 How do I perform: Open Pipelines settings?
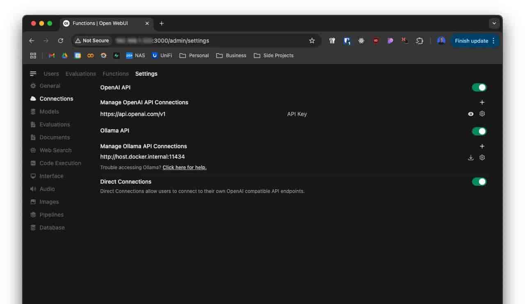pyautogui.click(x=47, y=215)
